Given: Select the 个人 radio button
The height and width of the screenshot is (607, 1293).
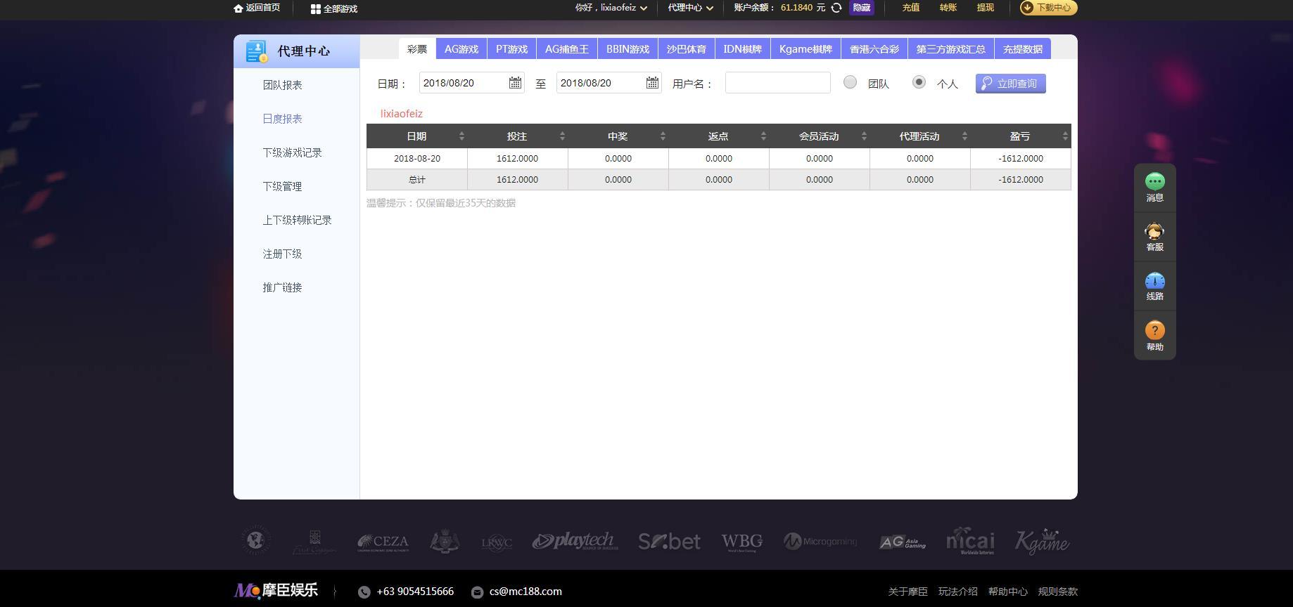Looking at the screenshot, I should pyautogui.click(x=919, y=82).
